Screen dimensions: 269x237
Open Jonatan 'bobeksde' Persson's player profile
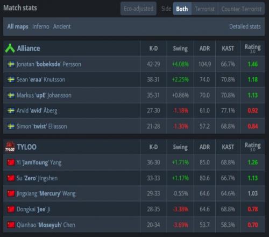coord(49,64)
